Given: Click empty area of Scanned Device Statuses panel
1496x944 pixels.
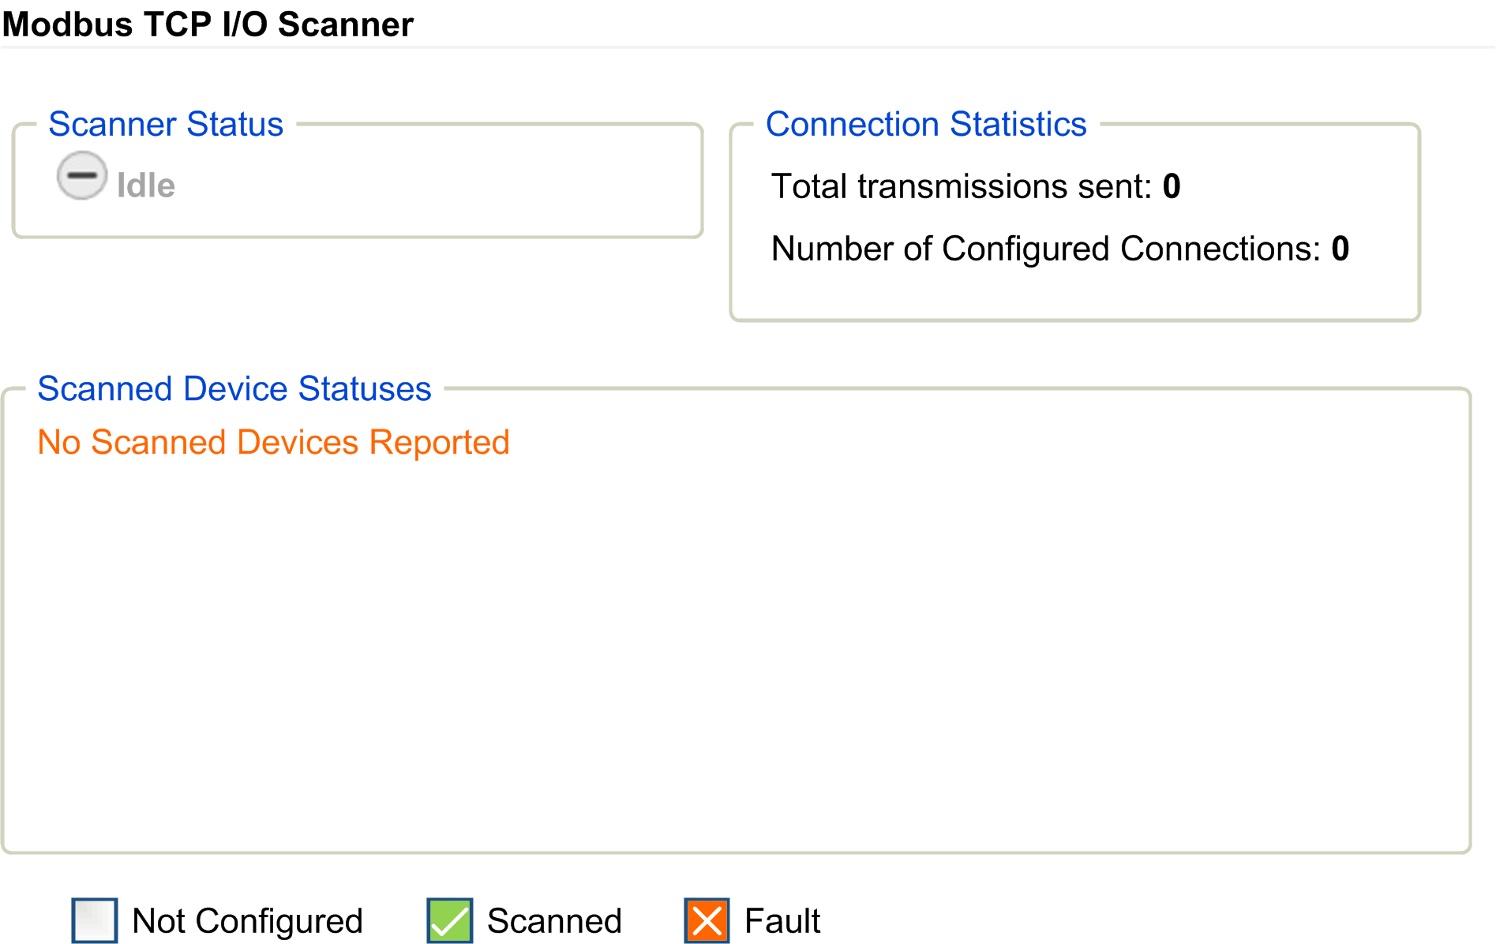Looking at the screenshot, I should pos(734,647).
